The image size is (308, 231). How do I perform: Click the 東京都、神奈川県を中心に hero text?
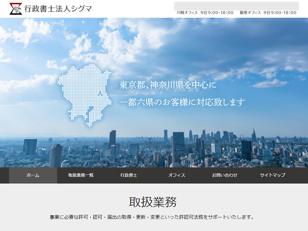(167, 85)
